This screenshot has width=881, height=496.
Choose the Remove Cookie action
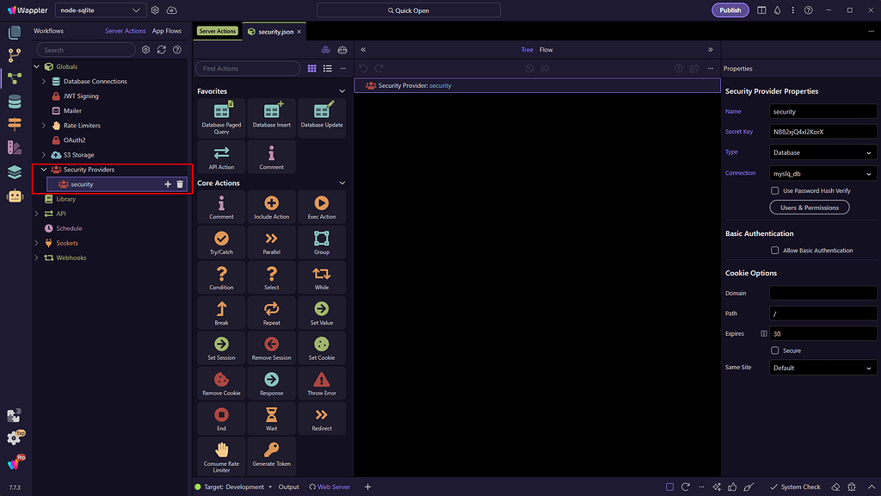pos(221,383)
